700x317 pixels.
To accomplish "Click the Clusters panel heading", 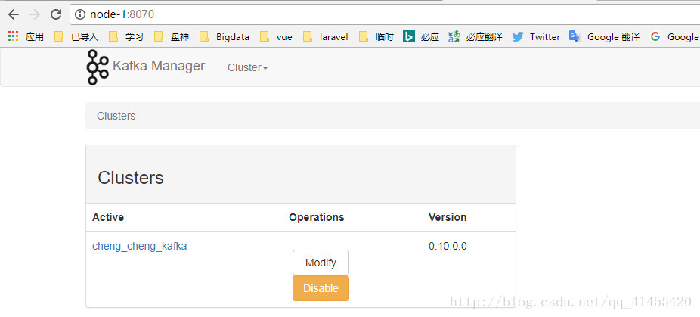I will coord(131,178).
